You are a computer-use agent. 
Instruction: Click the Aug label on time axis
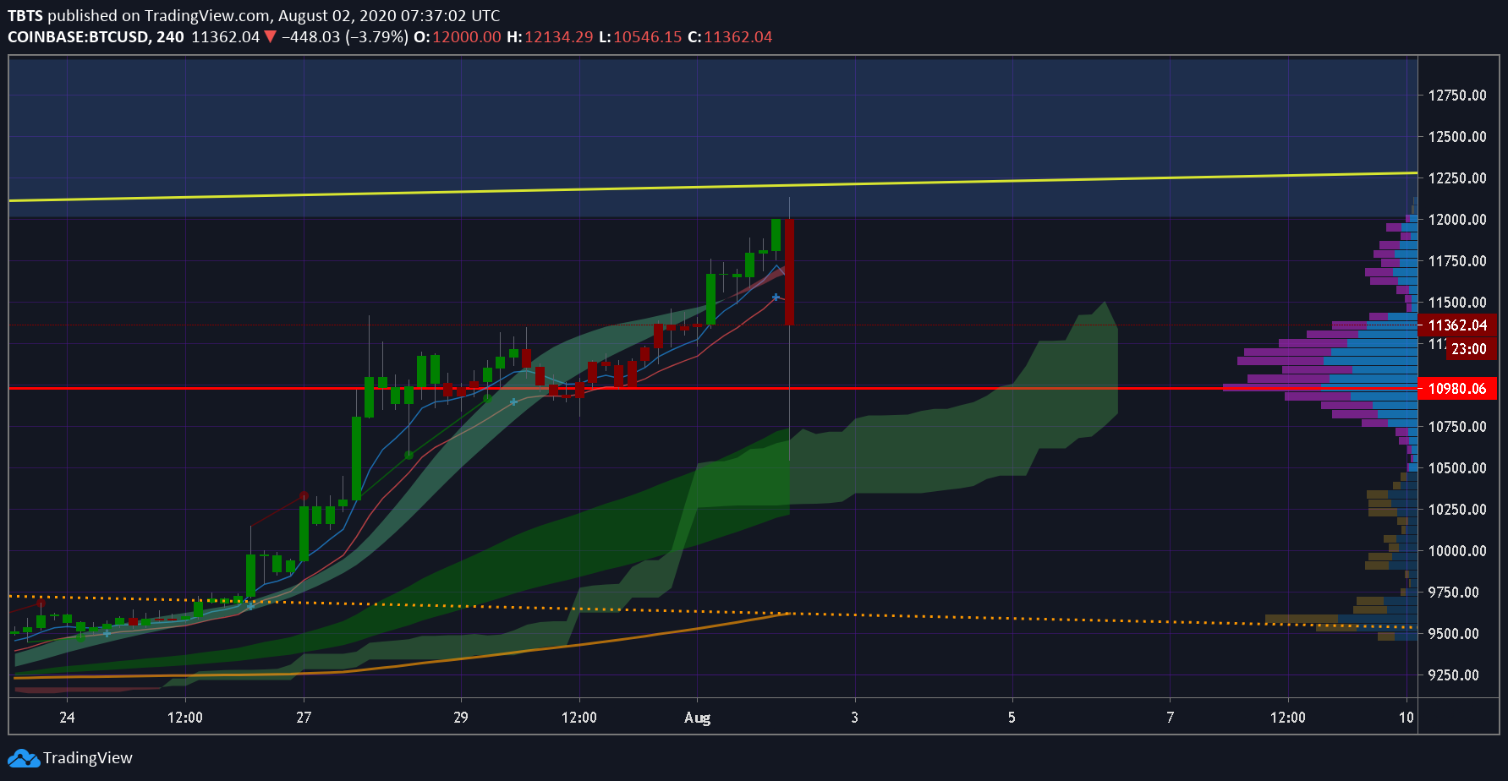click(697, 718)
